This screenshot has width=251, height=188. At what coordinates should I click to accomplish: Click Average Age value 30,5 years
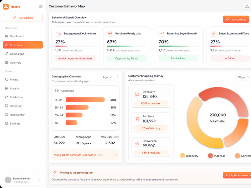(84, 143)
